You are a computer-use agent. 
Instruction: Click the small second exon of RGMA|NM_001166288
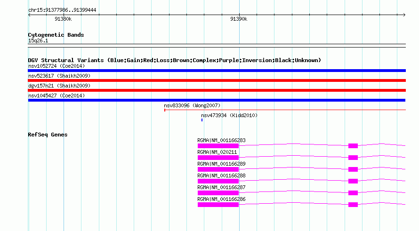point(353,181)
